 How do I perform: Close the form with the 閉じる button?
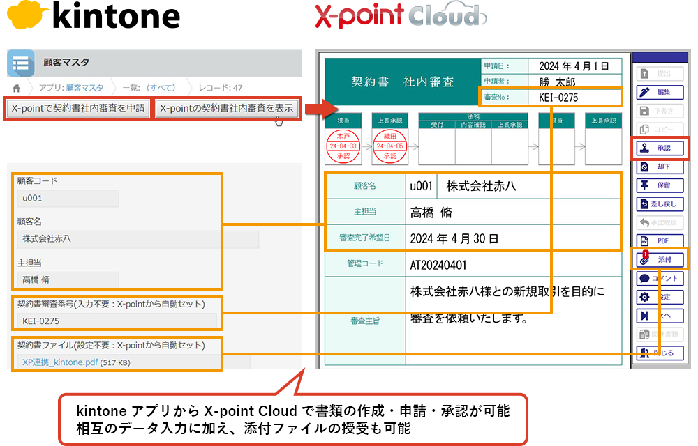pos(660,353)
